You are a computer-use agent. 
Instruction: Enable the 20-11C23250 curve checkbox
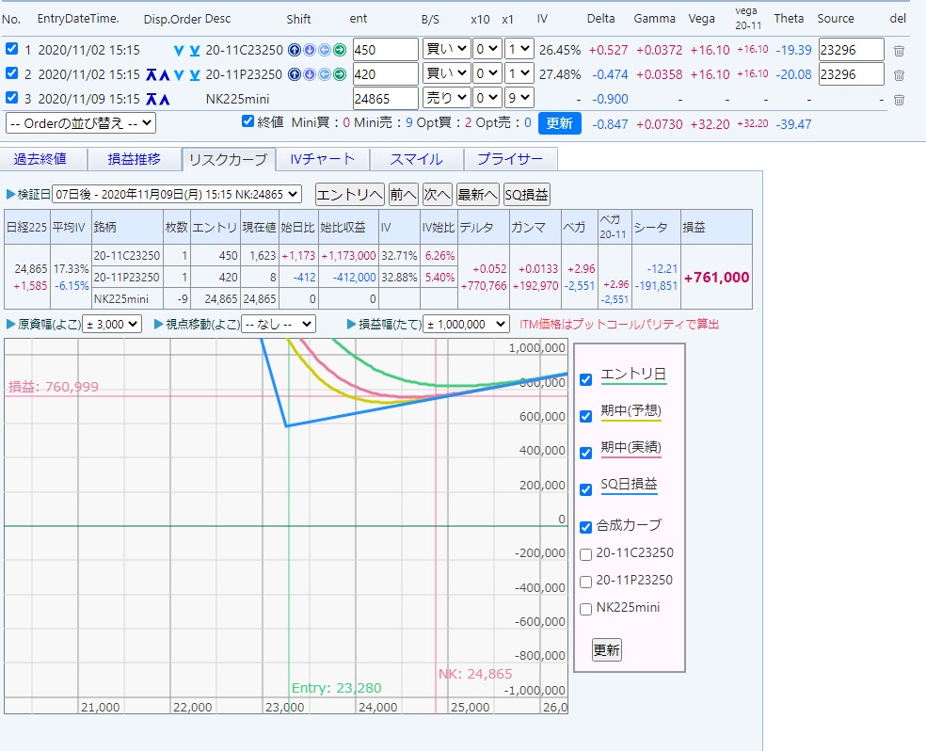coord(586,554)
